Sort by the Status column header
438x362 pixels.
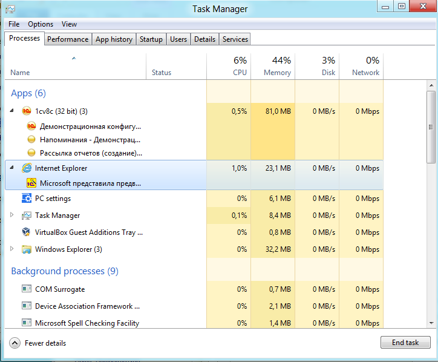coord(176,67)
